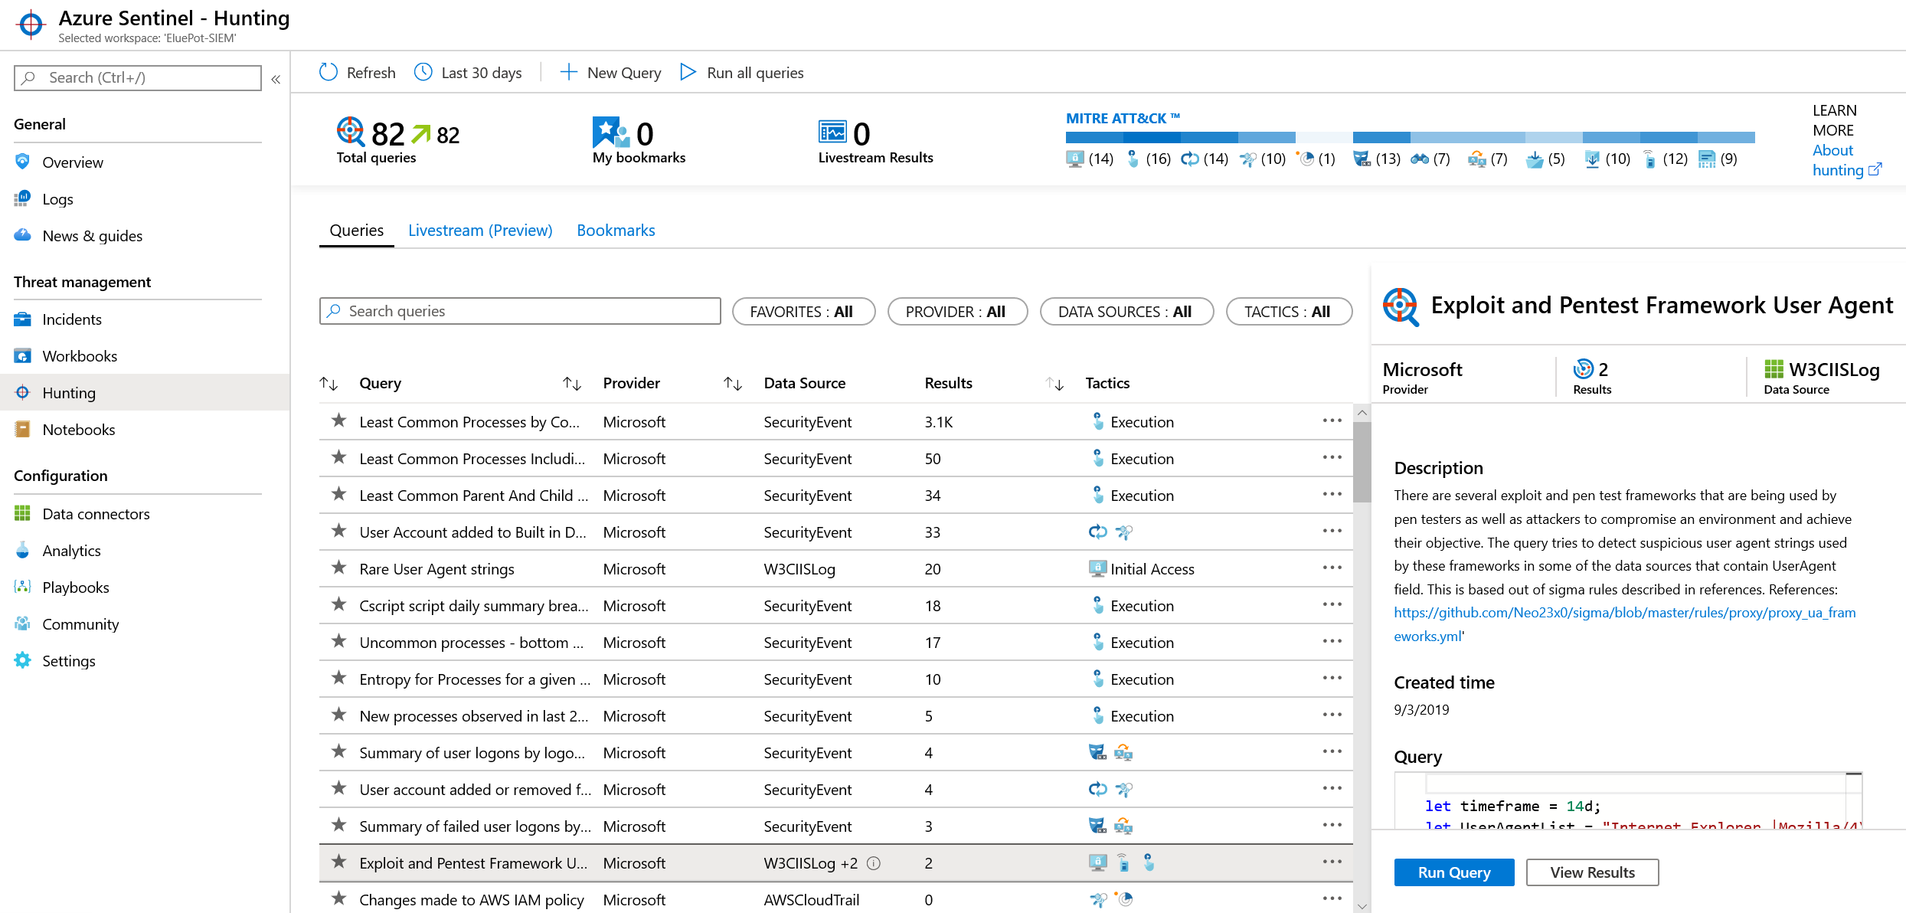Click into the Search queries field
This screenshot has height=913, width=1906.
click(x=520, y=311)
